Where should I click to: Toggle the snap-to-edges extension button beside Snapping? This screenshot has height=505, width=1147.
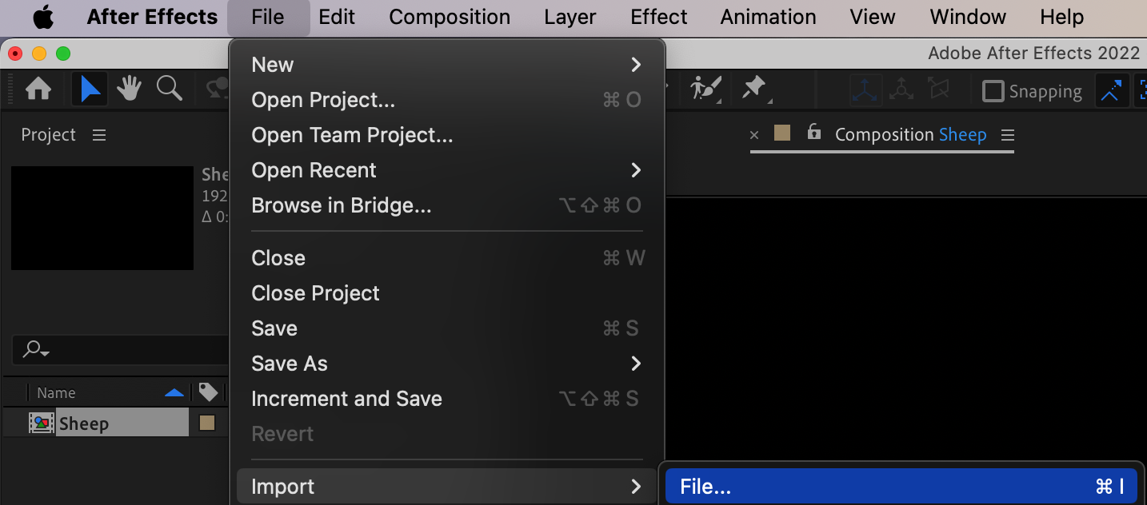1110,91
